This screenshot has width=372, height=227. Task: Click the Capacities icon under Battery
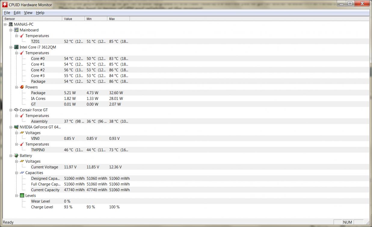[x=22, y=173]
